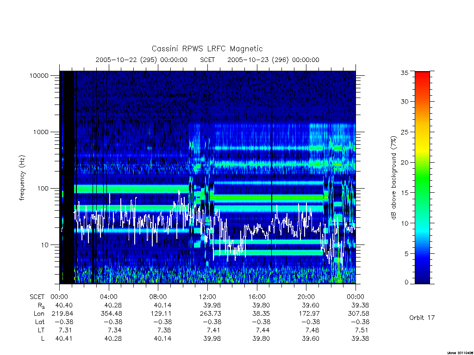Click the "30" colorbar scale label
474x355 pixels.
404,101
